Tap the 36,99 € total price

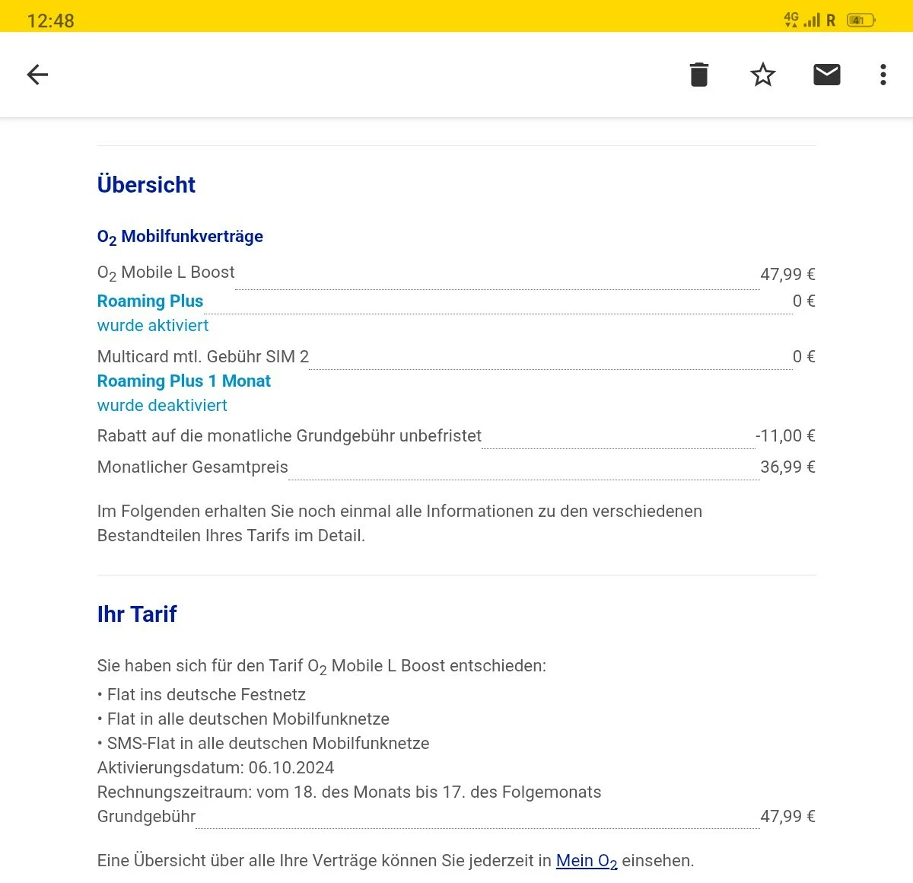(x=787, y=467)
